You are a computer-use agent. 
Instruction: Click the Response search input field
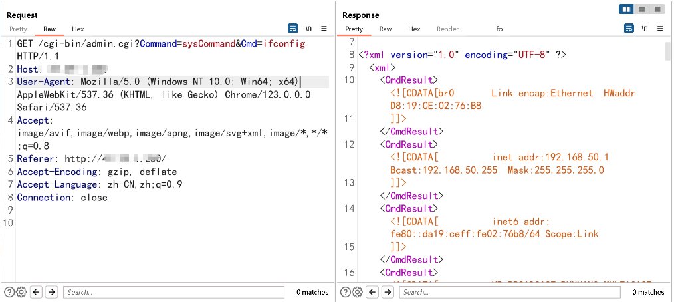tap(510, 293)
